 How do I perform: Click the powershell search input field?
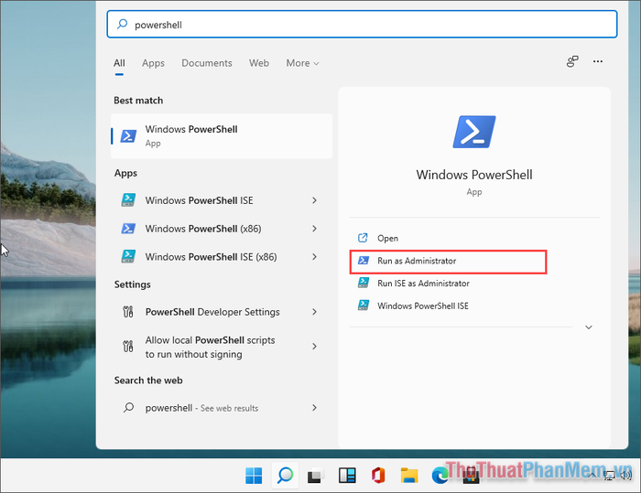pos(362,25)
